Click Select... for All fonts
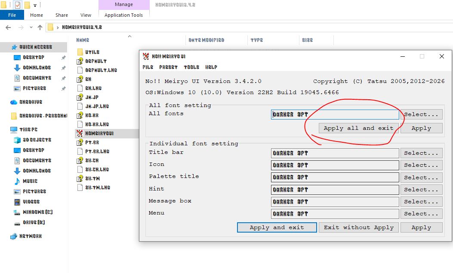 pos(421,114)
